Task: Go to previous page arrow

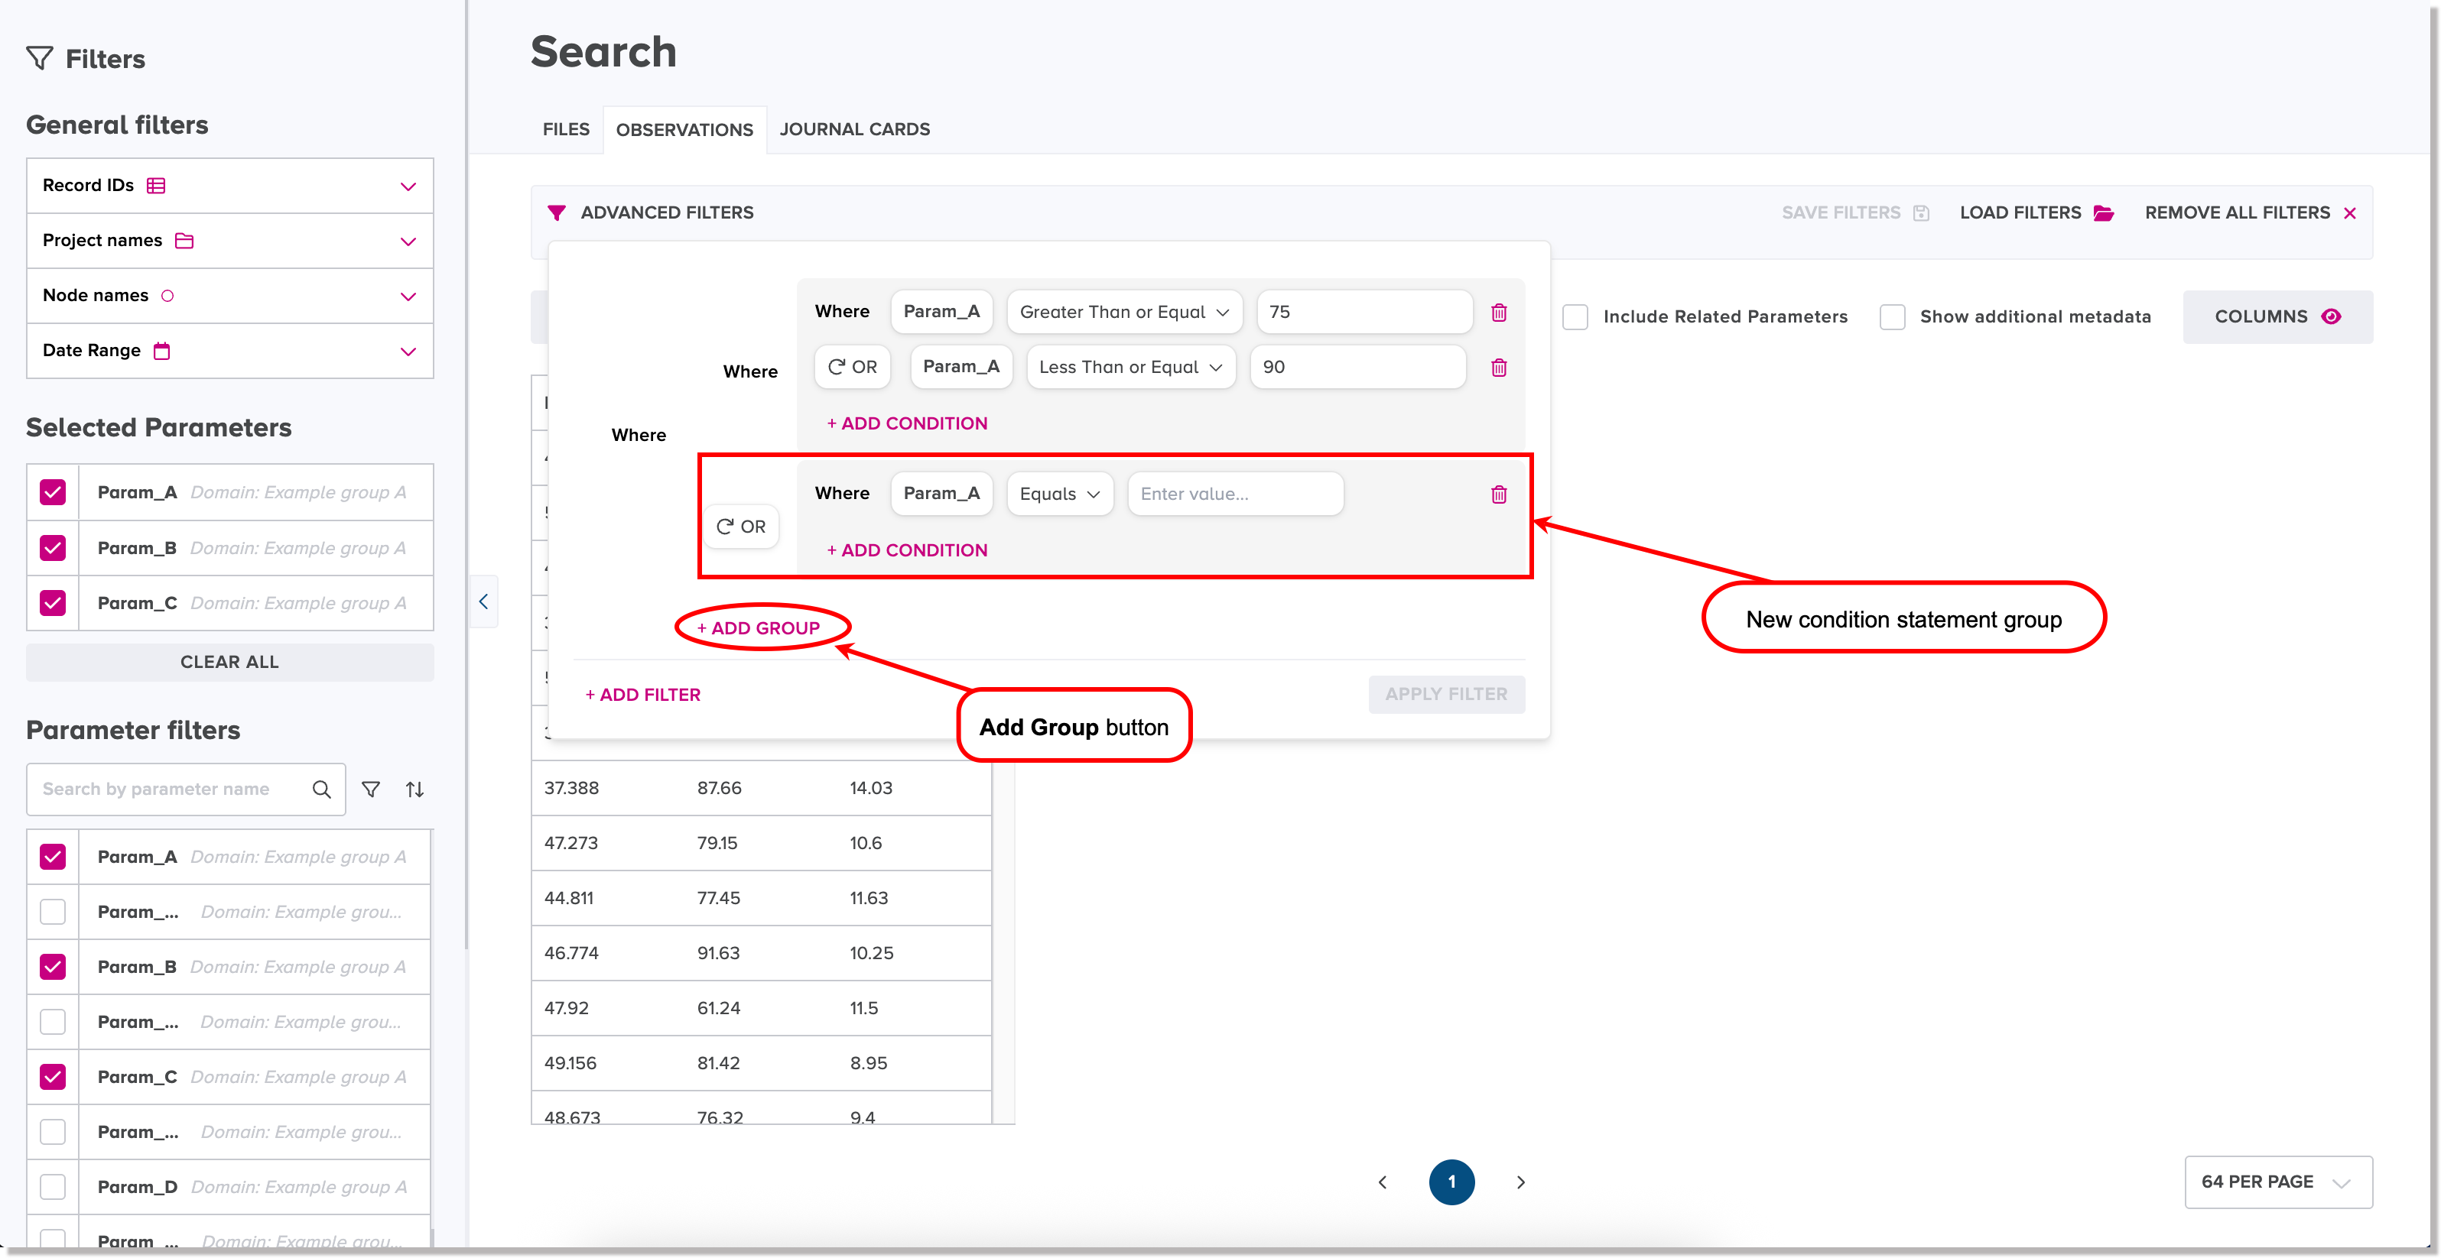Action: pos(1383,1182)
